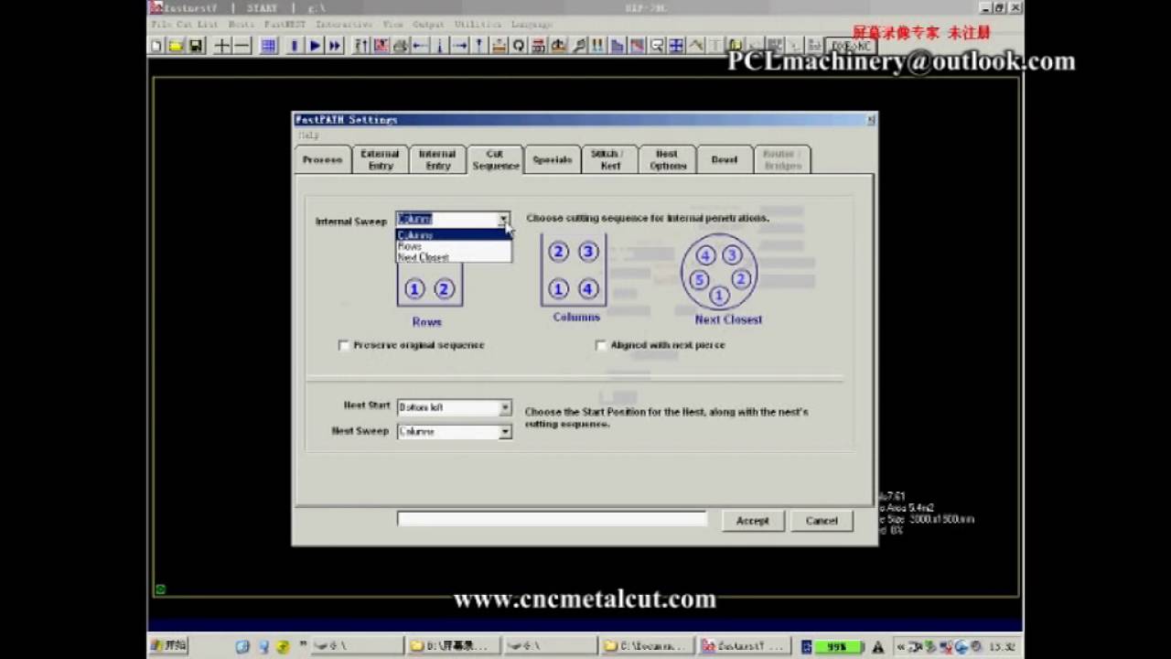Switch to the Internal Entry tab
The image size is (1171, 659).
pyautogui.click(x=438, y=159)
